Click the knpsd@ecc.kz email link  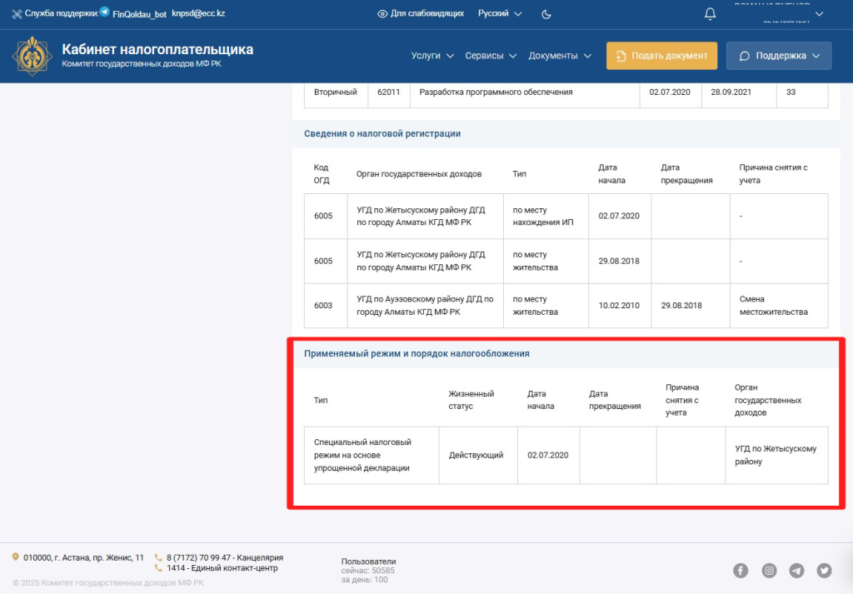tap(197, 14)
